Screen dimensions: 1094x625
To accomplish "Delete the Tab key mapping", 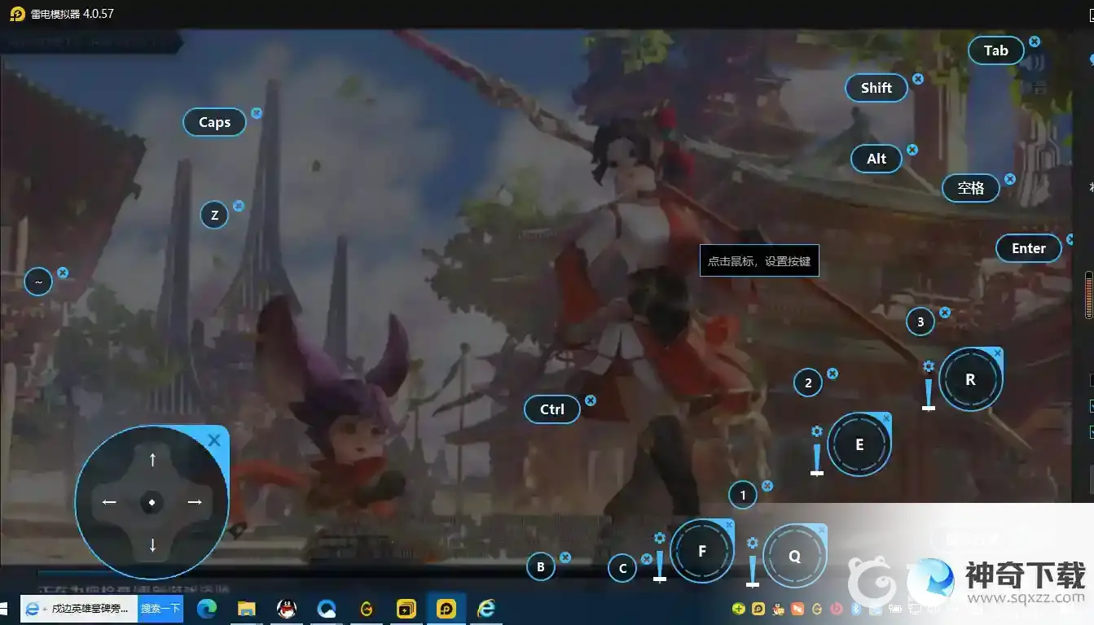I will click(1035, 42).
